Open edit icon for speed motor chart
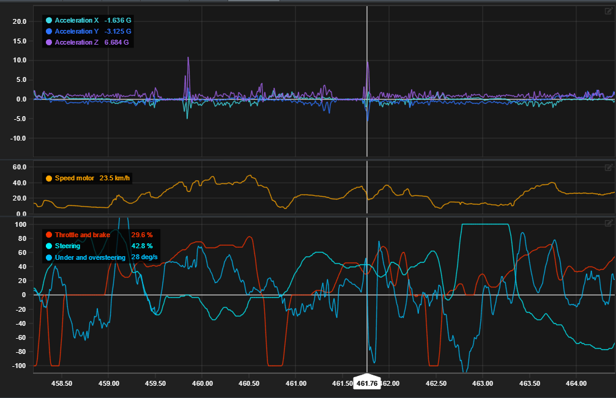The image size is (616, 398). (x=609, y=167)
